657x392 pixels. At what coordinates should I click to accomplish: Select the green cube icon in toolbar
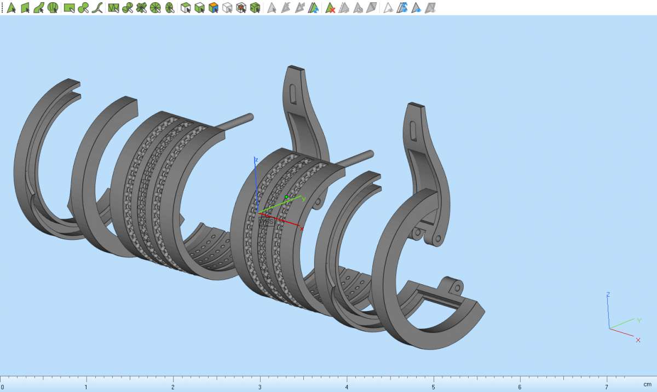pyautogui.click(x=255, y=8)
